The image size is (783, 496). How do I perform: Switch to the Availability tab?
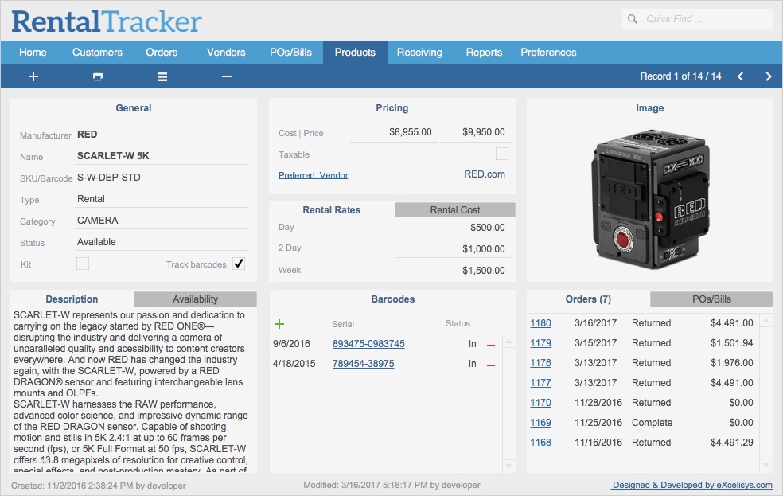point(195,299)
